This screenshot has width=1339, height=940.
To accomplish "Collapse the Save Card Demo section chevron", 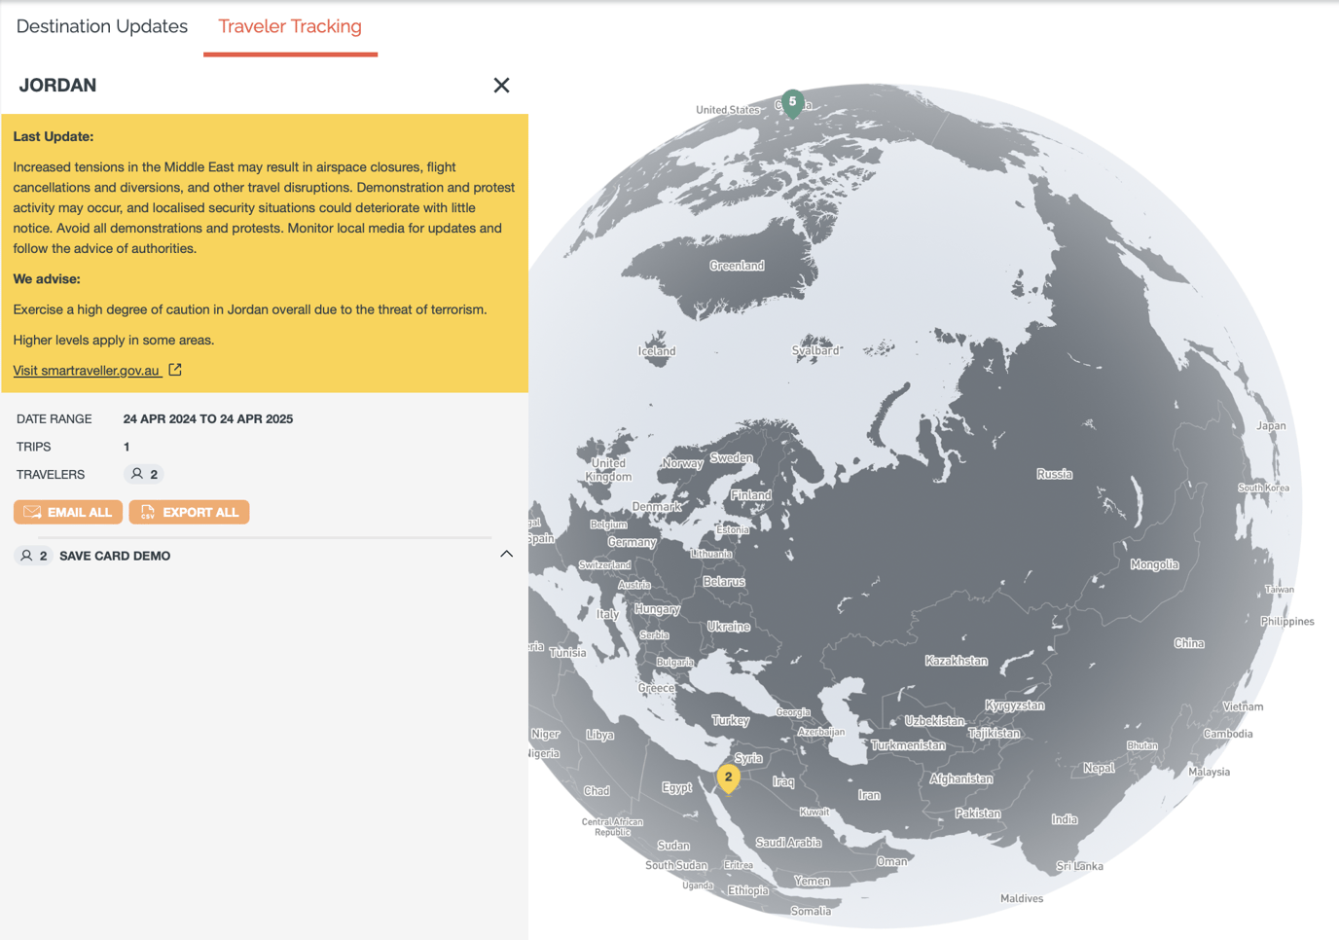I will point(506,555).
